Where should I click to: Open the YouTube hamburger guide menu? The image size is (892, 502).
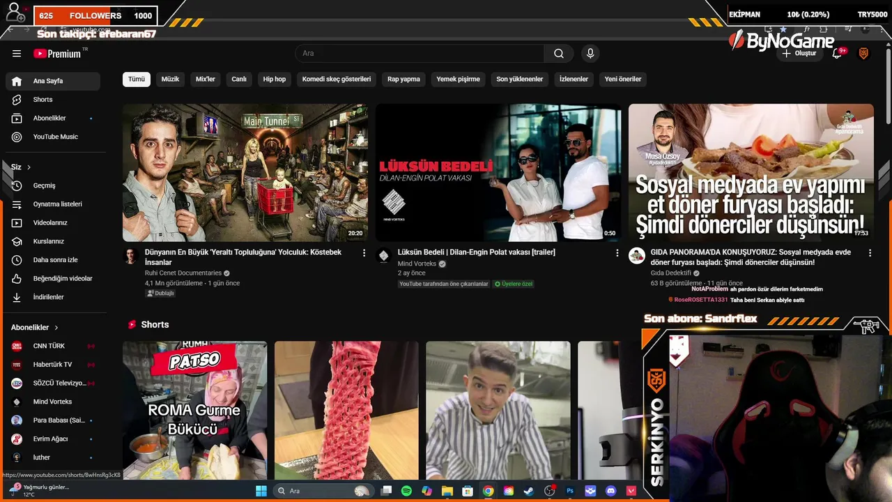click(17, 54)
